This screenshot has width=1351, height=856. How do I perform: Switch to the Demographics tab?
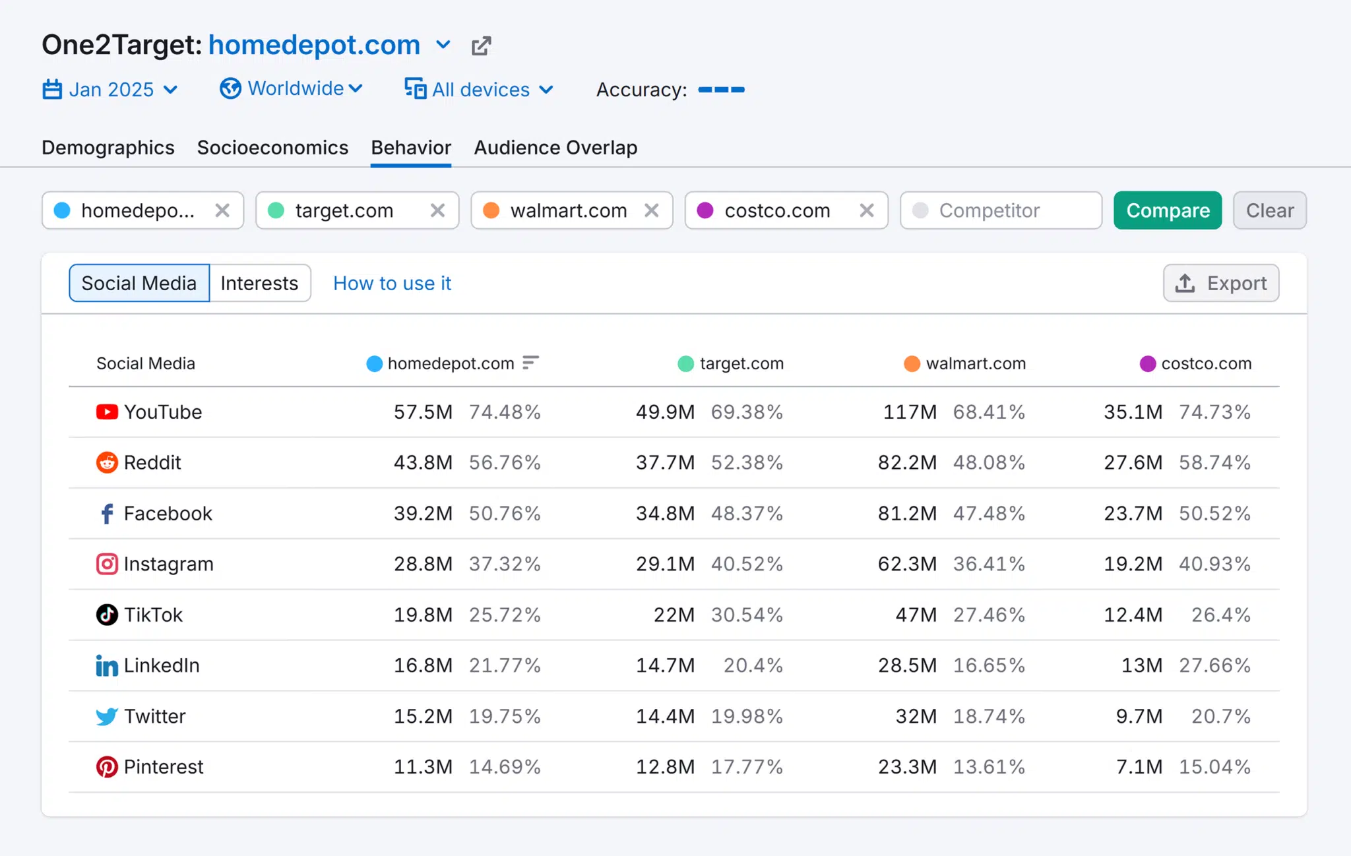[x=108, y=148]
